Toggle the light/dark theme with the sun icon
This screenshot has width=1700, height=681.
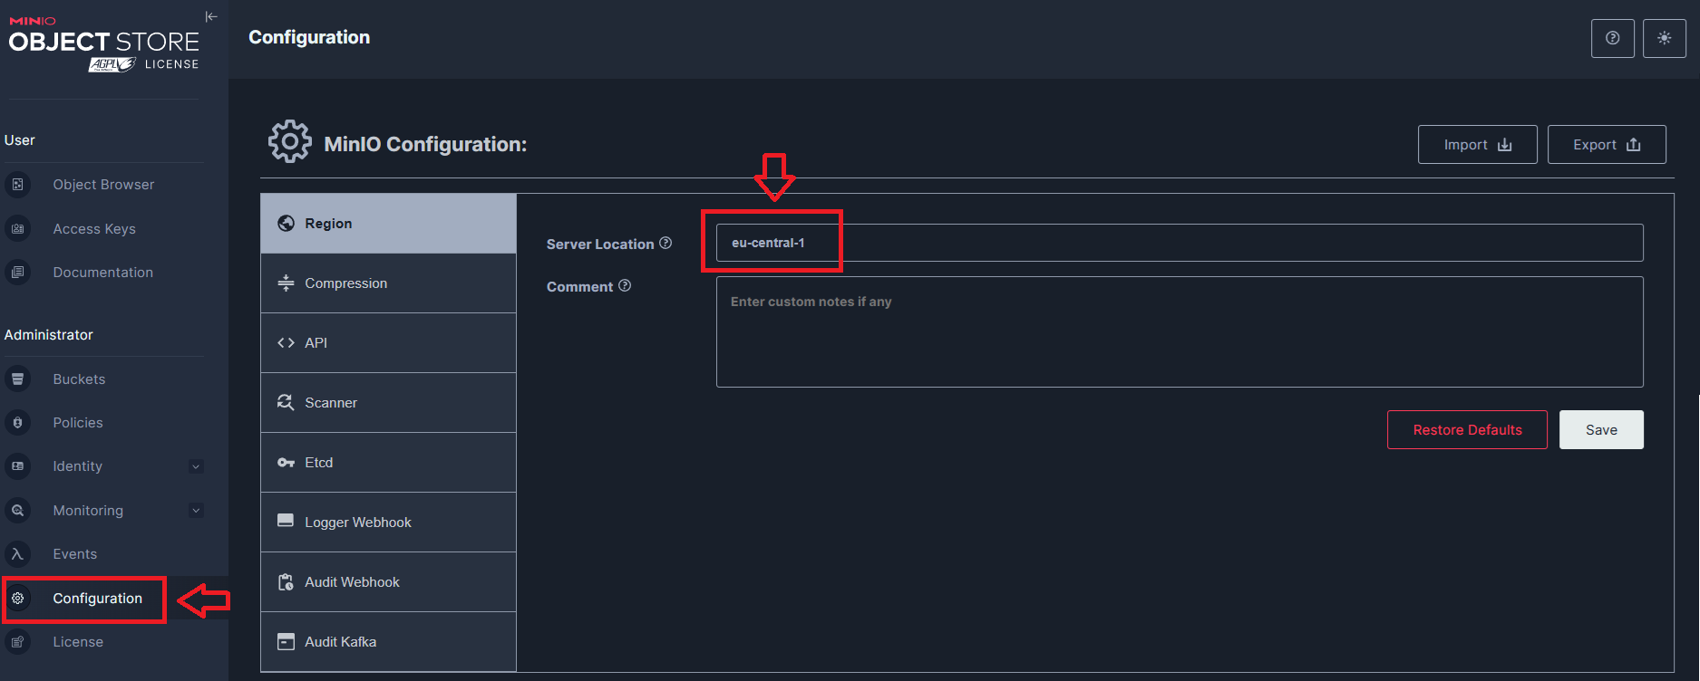tap(1665, 38)
